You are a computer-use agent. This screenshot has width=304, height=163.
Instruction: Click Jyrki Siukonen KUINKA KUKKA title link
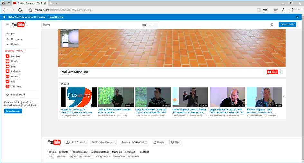(x=115, y=111)
